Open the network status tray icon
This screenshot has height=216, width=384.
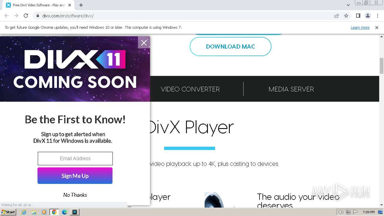coord(348,212)
